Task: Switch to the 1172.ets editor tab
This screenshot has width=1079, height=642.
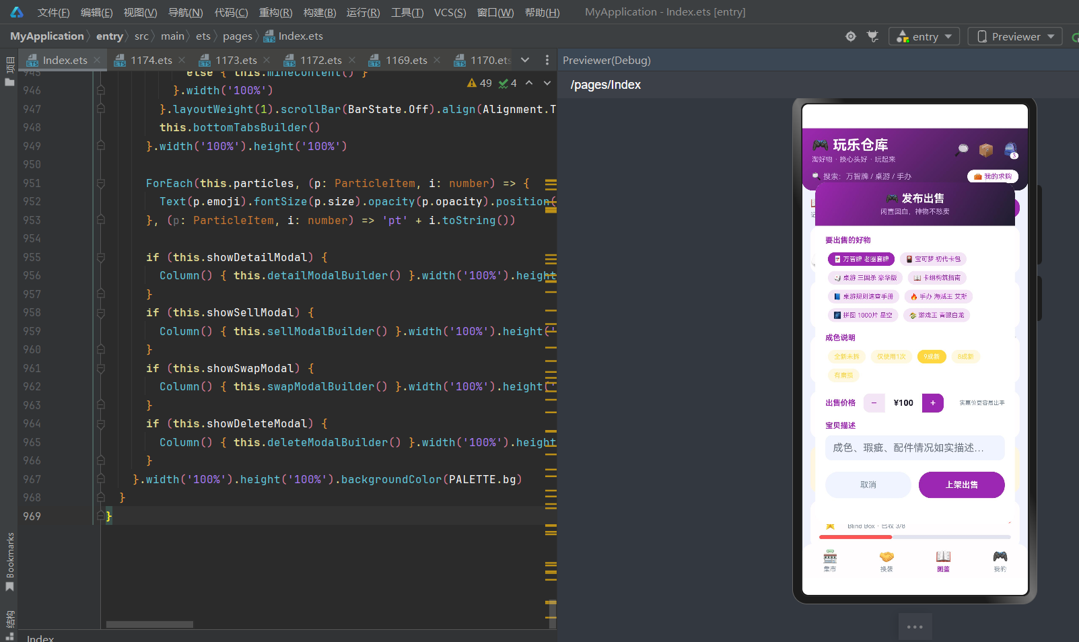Action: click(321, 60)
